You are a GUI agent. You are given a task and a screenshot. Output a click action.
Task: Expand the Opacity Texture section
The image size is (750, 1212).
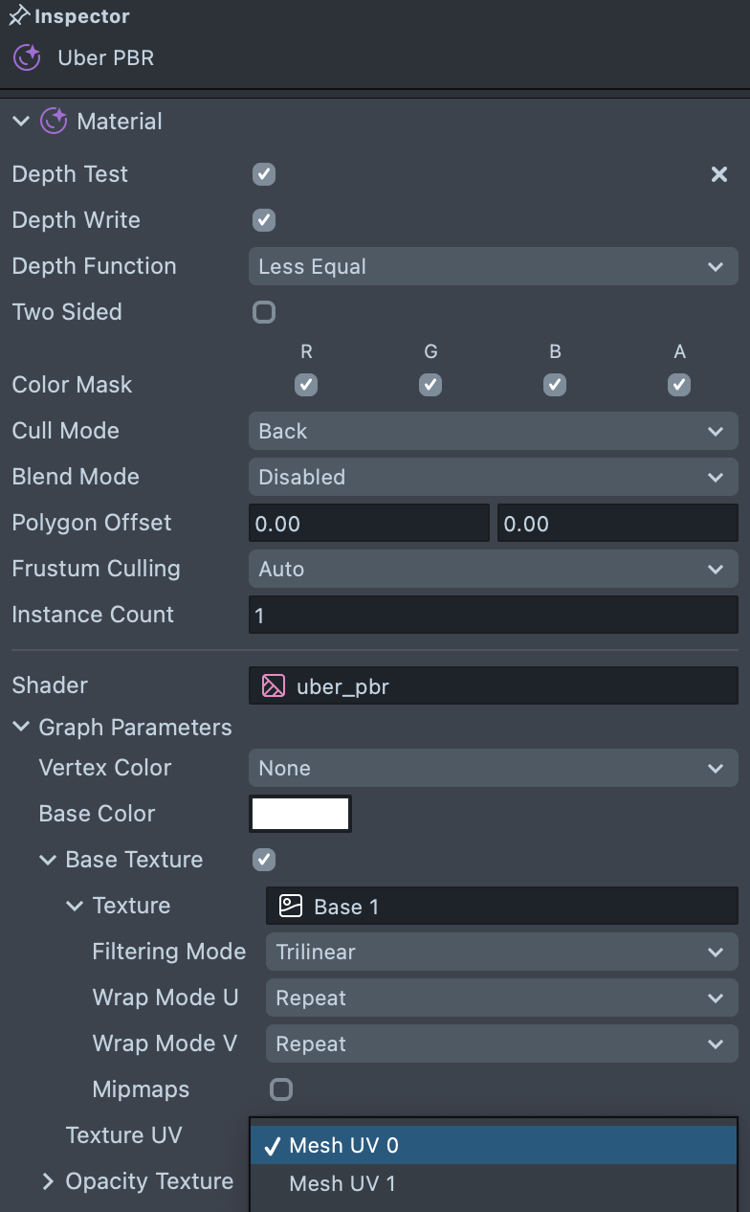pos(48,1182)
